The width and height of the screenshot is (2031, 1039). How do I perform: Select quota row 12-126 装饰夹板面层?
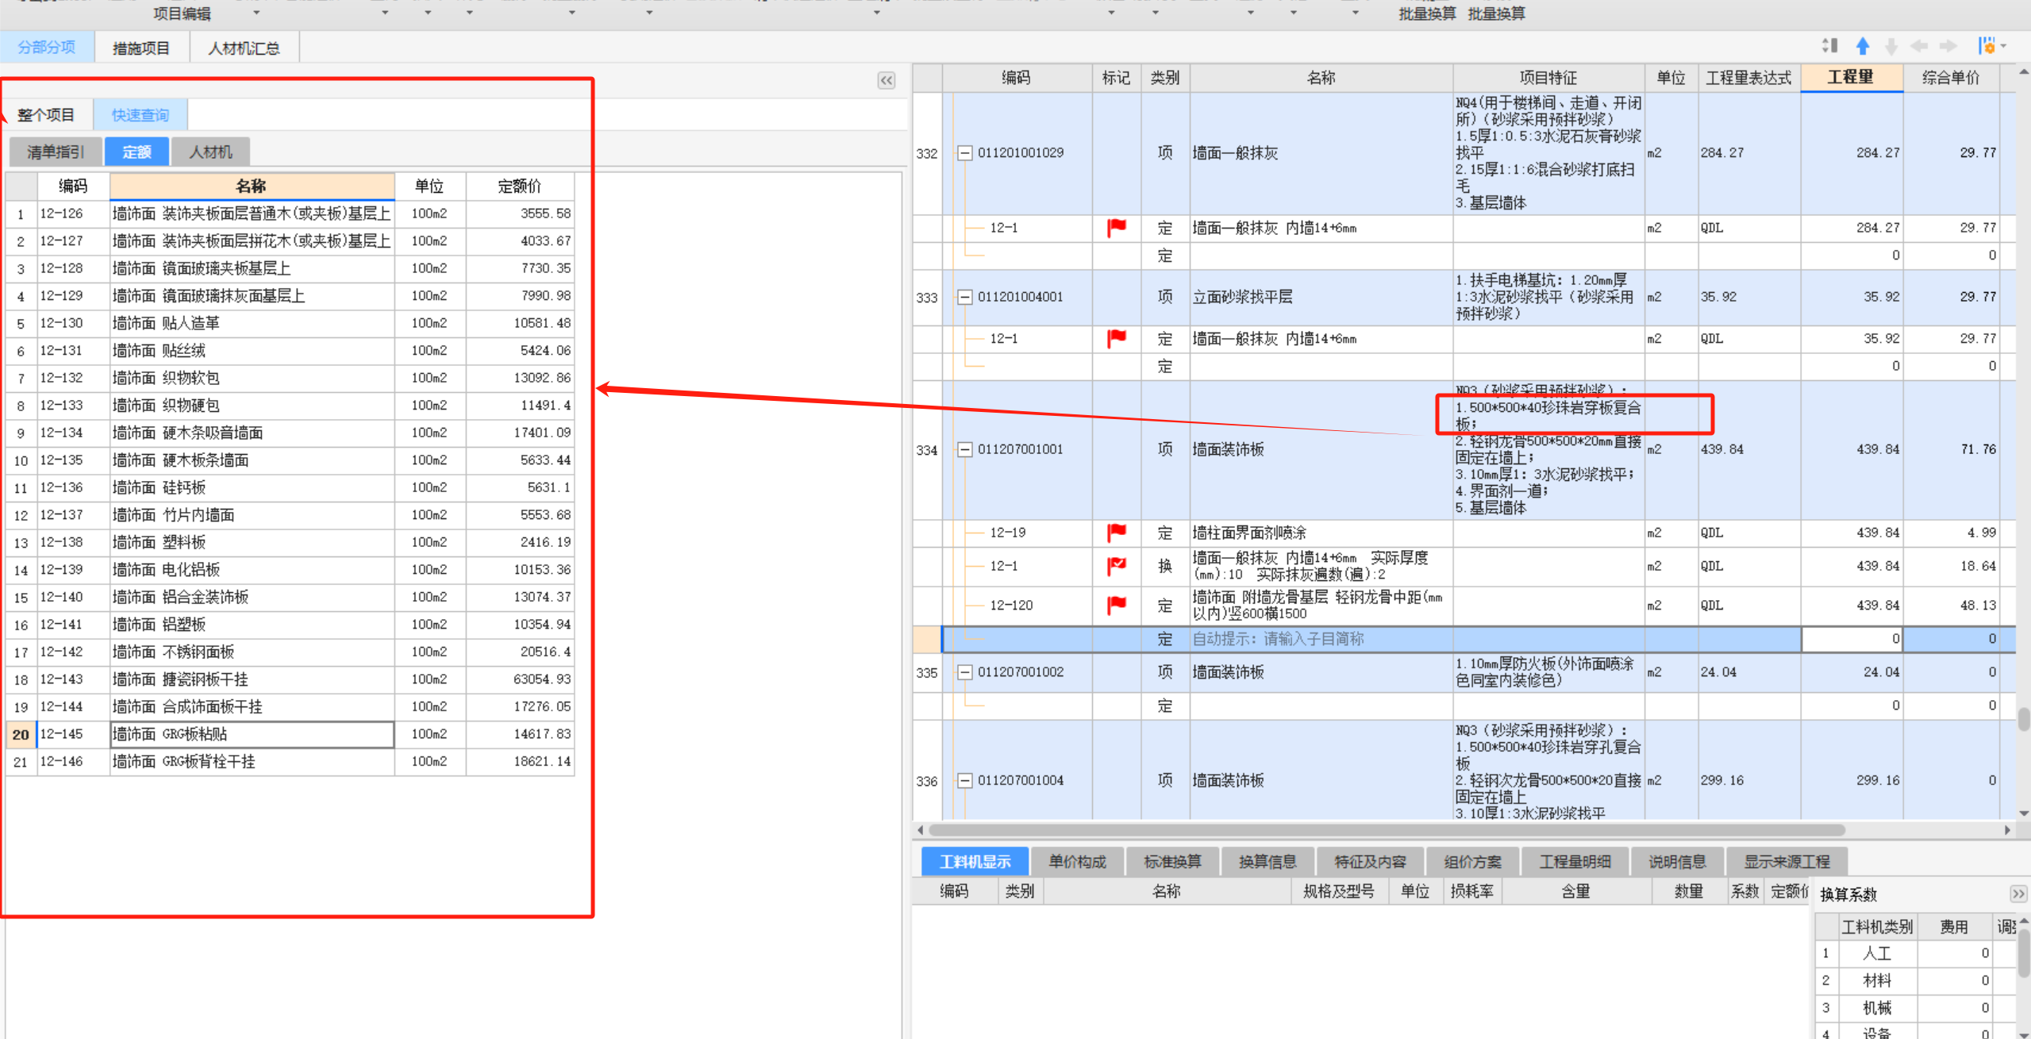point(290,214)
